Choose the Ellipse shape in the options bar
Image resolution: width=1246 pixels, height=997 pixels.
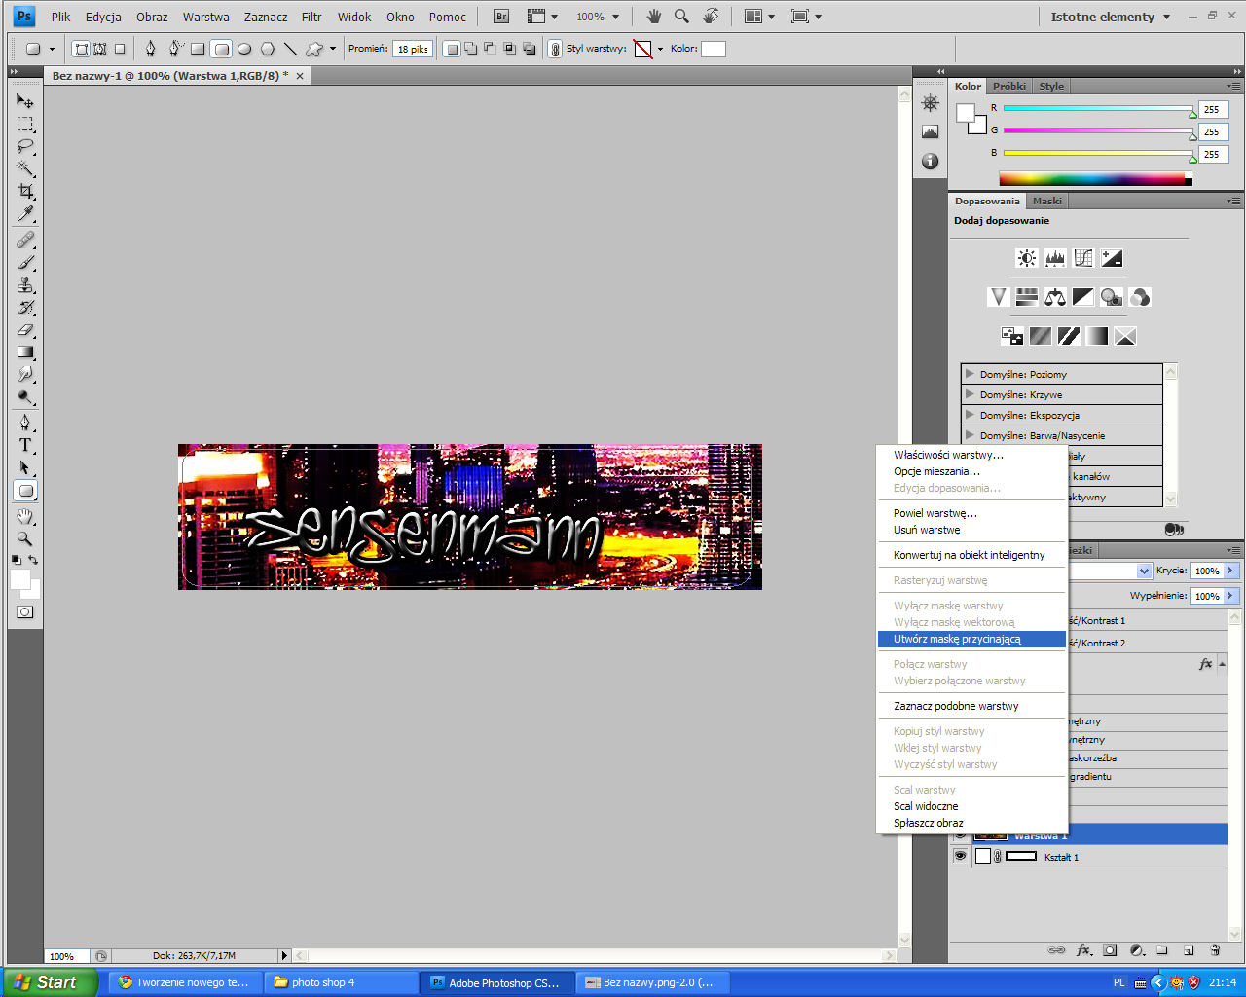point(244,49)
